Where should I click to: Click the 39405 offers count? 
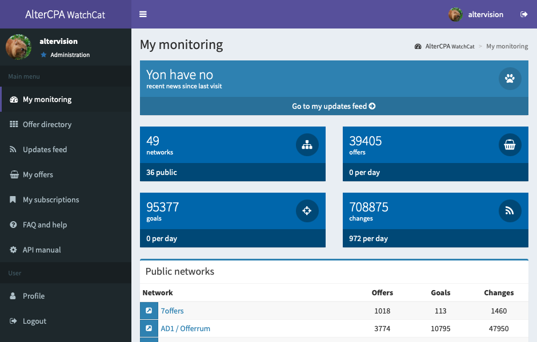(366, 141)
